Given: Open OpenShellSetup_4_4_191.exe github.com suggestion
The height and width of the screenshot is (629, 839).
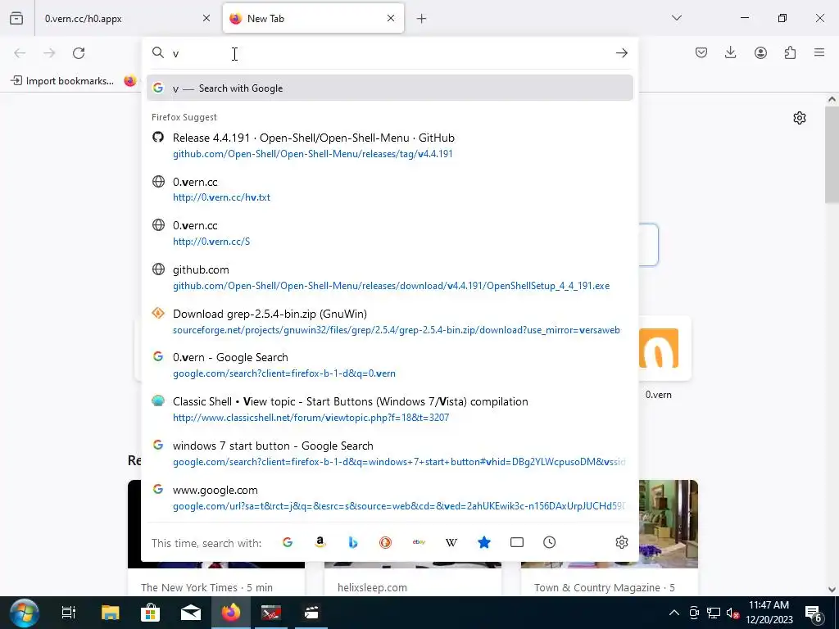Looking at the screenshot, I should pyautogui.click(x=389, y=278).
